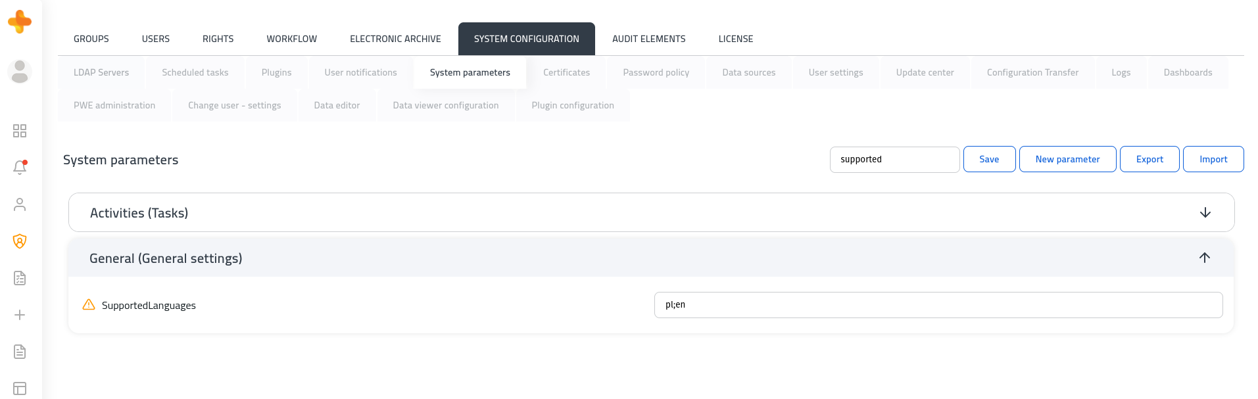Go to ELECTRONIC ARCHIVE tab
Screen dimensions: 1258x399
pyautogui.click(x=395, y=39)
